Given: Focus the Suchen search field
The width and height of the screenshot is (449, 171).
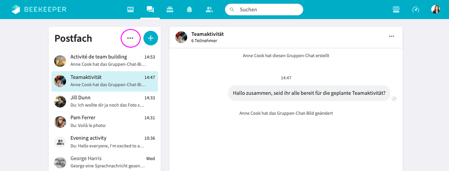Looking at the screenshot, I should point(264,10).
